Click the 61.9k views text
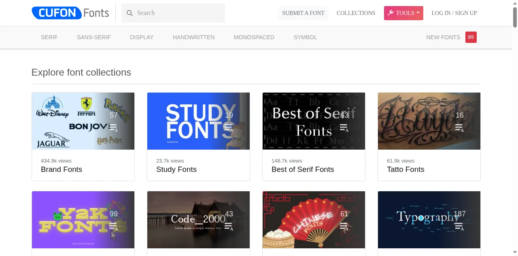The height and width of the screenshot is (256, 518). pos(401,161)
